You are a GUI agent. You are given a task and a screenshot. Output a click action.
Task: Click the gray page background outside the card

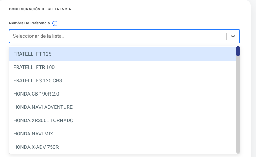point(253,90)
